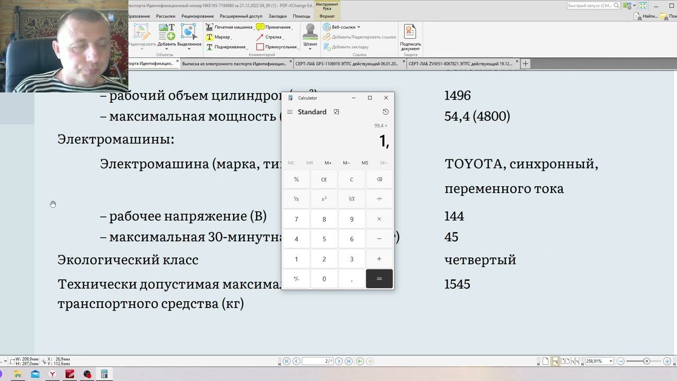Screen dimensions: 677x381
Task: Click the Выделенное selection icon
Action: click(x=189, y=35)
